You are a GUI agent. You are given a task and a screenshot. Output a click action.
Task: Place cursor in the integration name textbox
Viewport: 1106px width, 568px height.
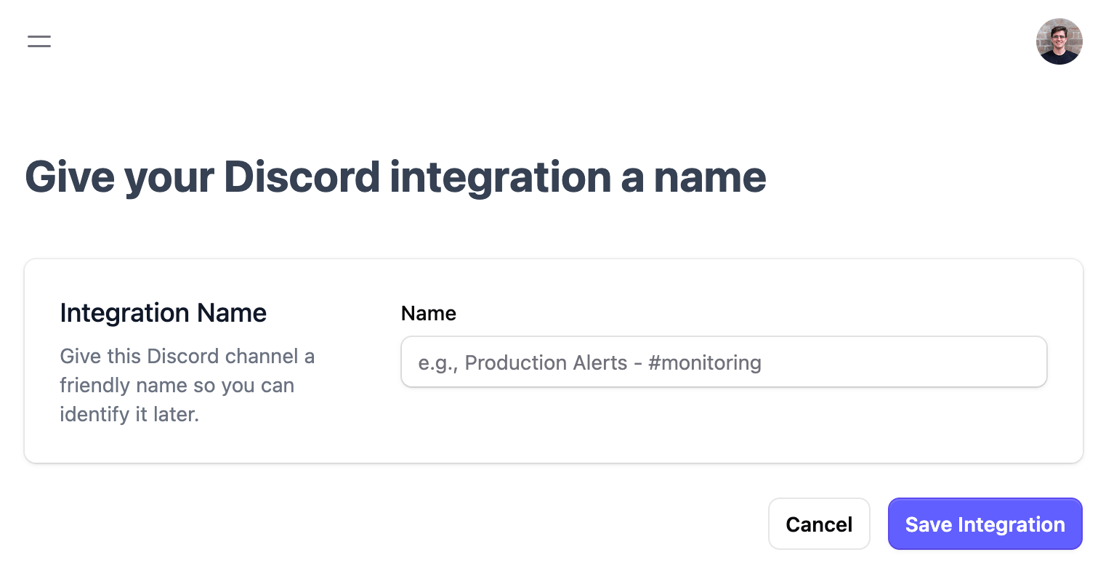tap(724, 362)
